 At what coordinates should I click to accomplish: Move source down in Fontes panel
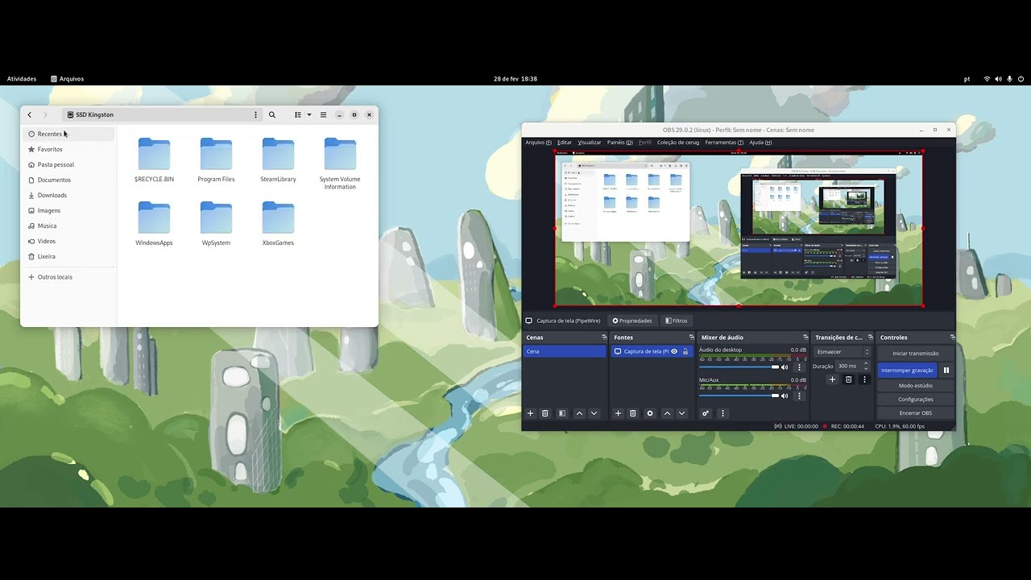[682, 413]
